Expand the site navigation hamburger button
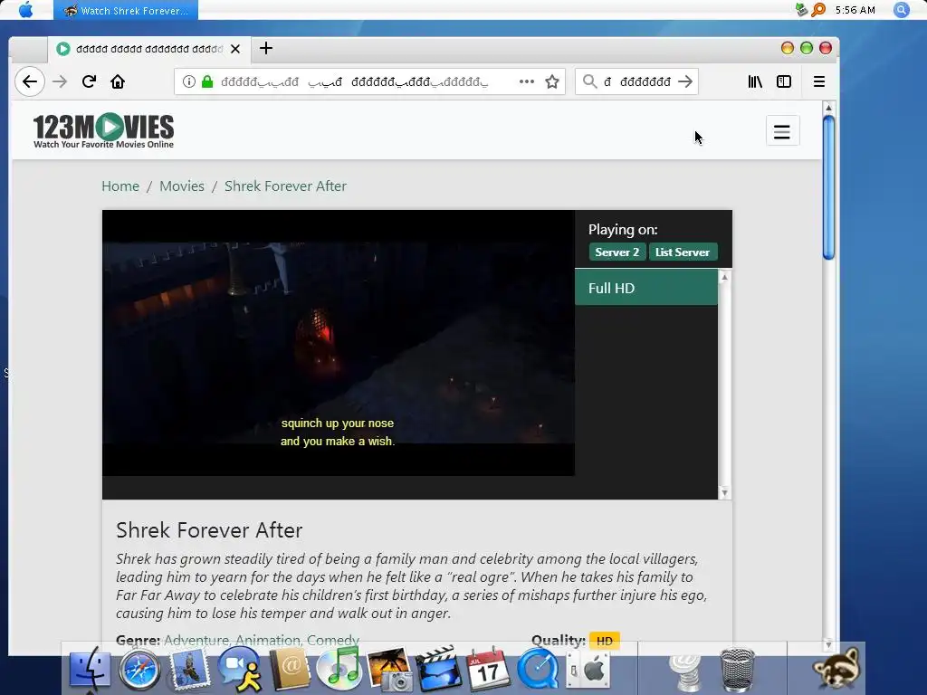 (x=783, y=131)
